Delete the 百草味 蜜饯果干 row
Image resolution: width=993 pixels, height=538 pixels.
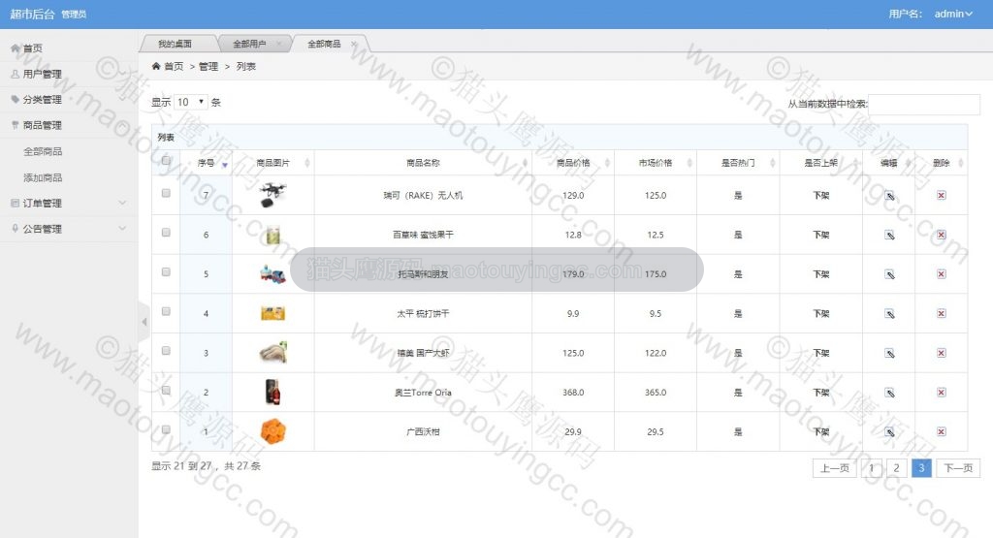(941, 235)
